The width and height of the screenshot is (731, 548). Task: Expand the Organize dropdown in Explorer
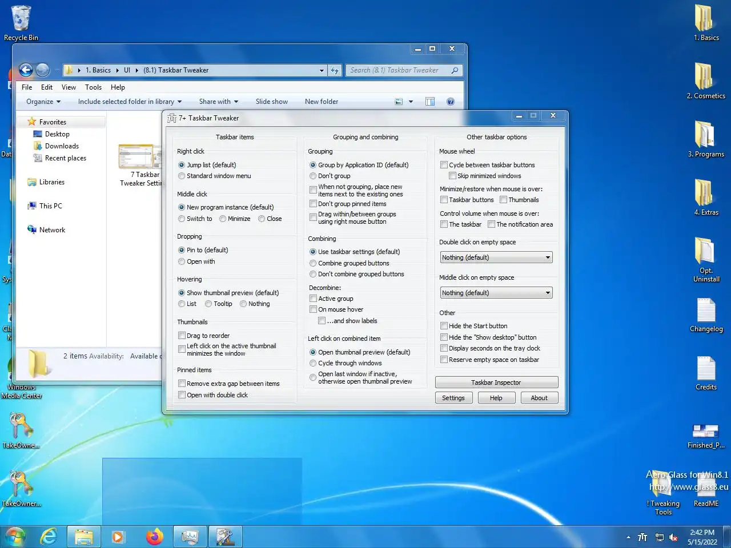tap(43, 102)
